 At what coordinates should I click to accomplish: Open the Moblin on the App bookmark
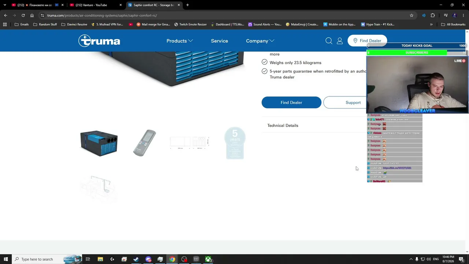(340, 25)
